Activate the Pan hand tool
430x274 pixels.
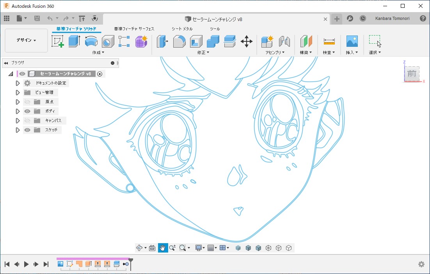pyautogui.click(x=163, y=248)
